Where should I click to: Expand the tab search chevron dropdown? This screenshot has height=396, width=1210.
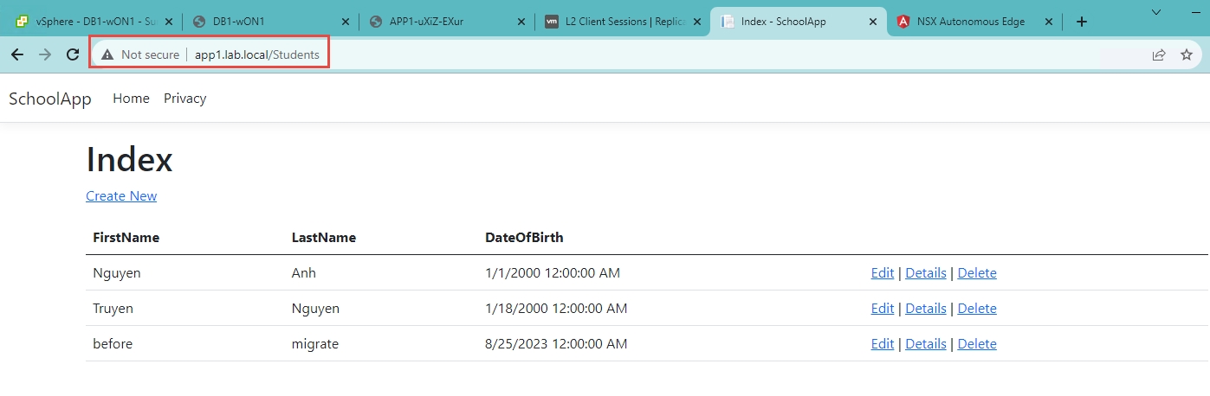pyautogui.click(x=1155, y=11)
